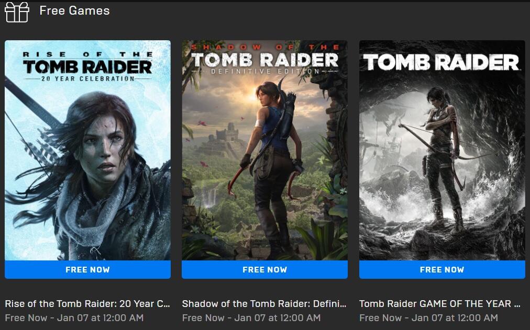Click FREE NOW under Shadow of the Tomb Raider
Viewport: 530px width, 330px height.
(264, 270)
